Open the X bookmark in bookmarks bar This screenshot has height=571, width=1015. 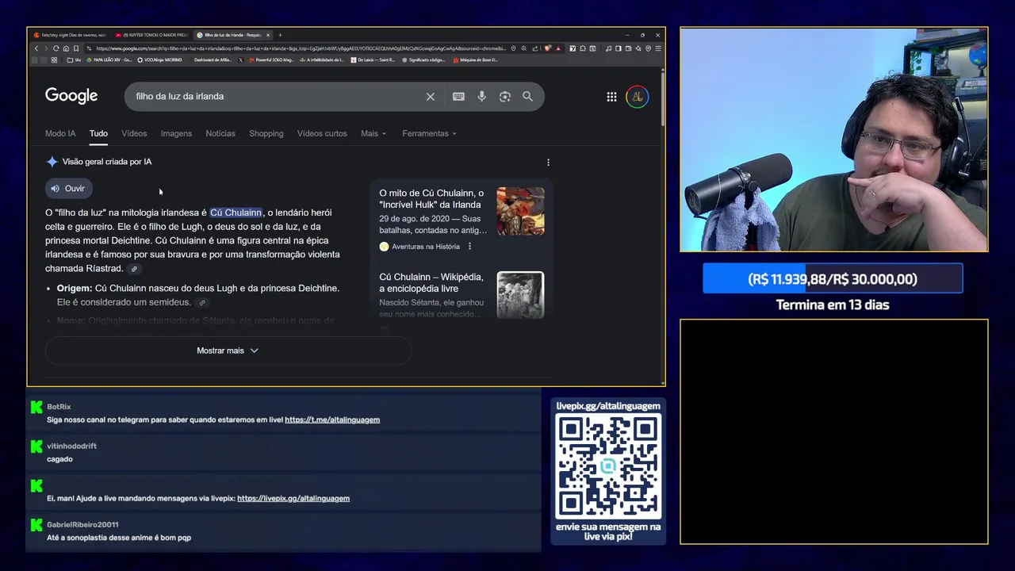coord(240,59)
